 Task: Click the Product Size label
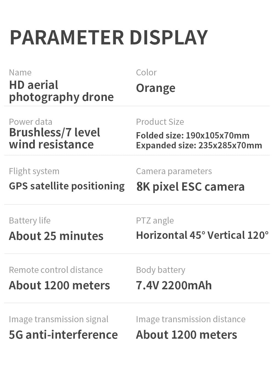pyautogui.click(x=160, y=122)
